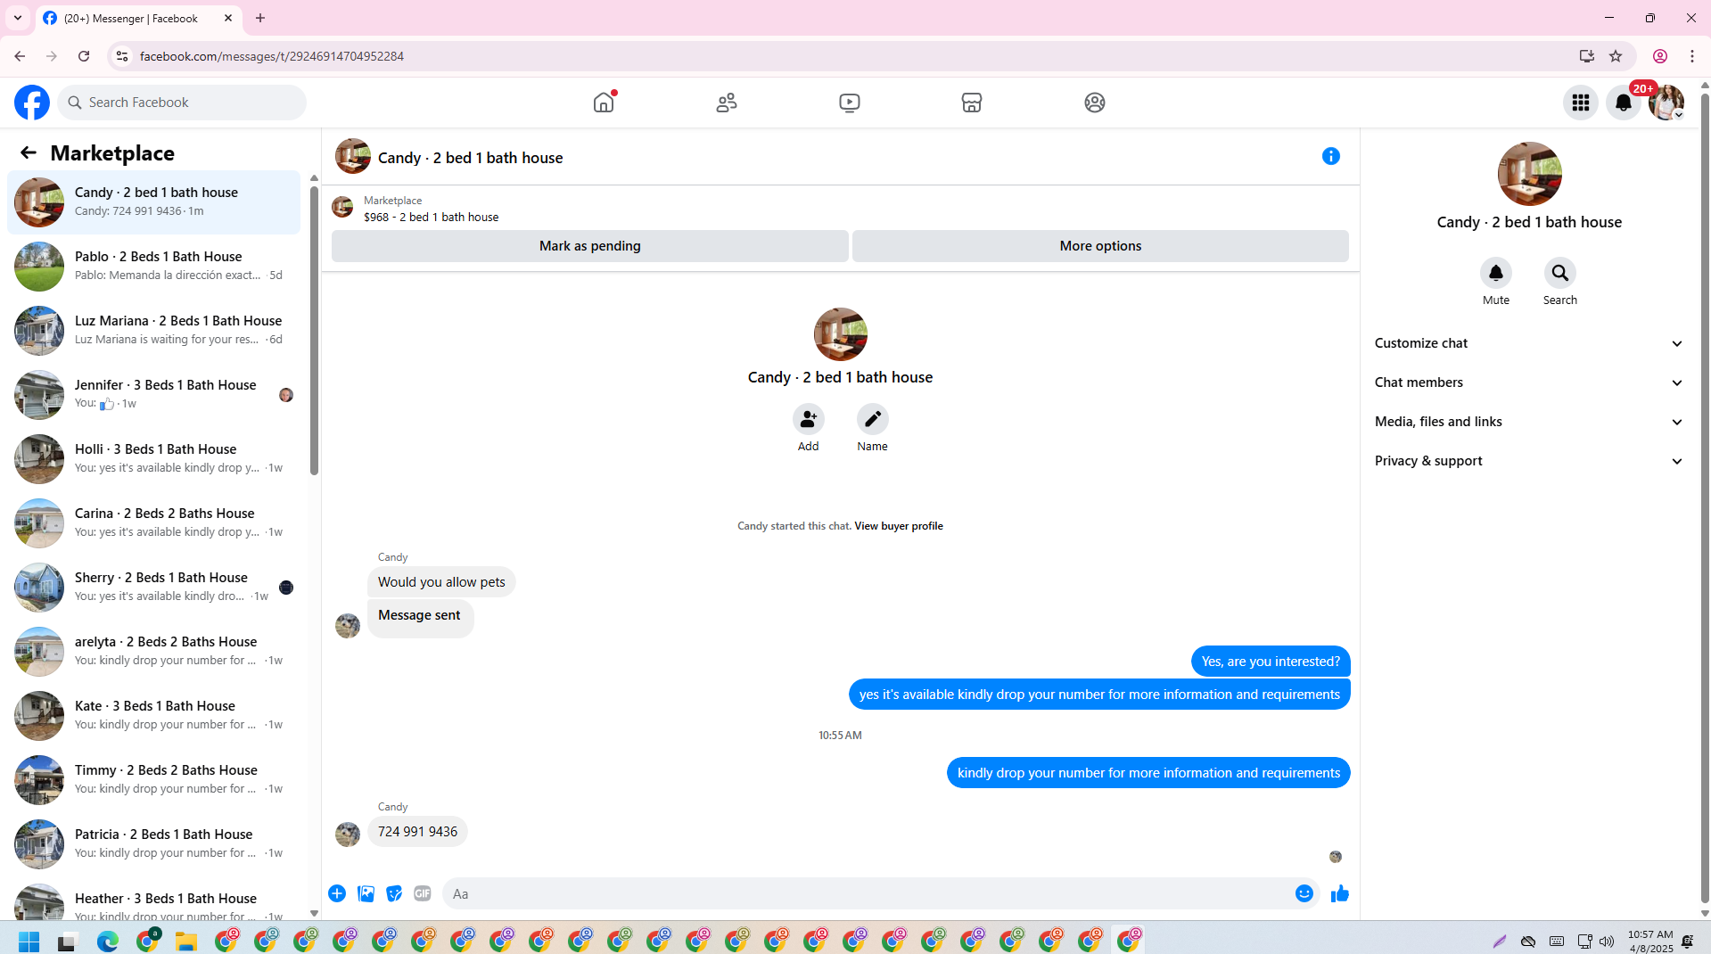The image size is (1711, 954).
Task: Open Chrome browser menu three dots
Action: (1691, 56)
